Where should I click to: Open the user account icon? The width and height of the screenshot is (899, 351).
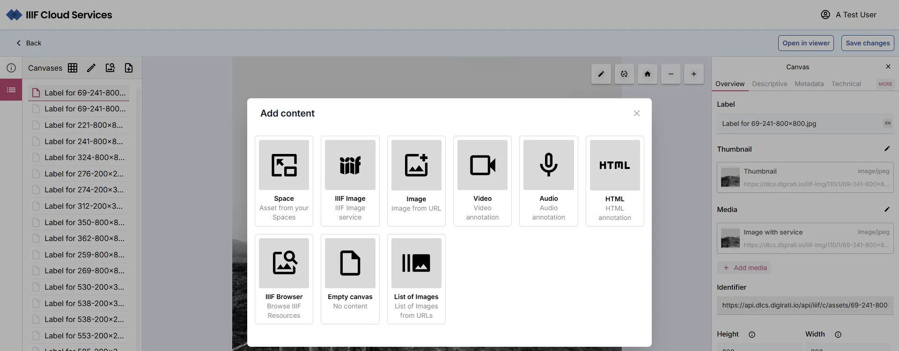coord(825,15)
